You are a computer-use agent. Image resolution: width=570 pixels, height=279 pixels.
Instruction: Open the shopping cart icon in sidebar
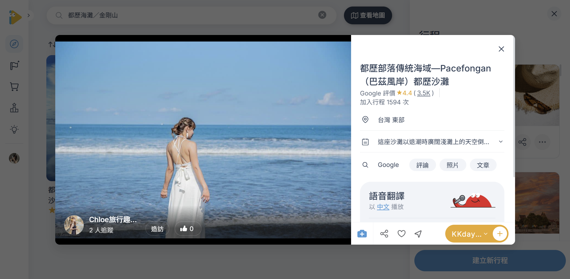(14, 87)
